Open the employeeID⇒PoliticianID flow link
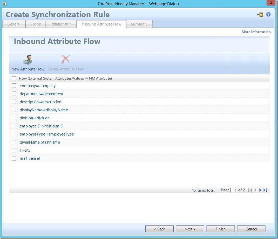 (x=42, y=126)
